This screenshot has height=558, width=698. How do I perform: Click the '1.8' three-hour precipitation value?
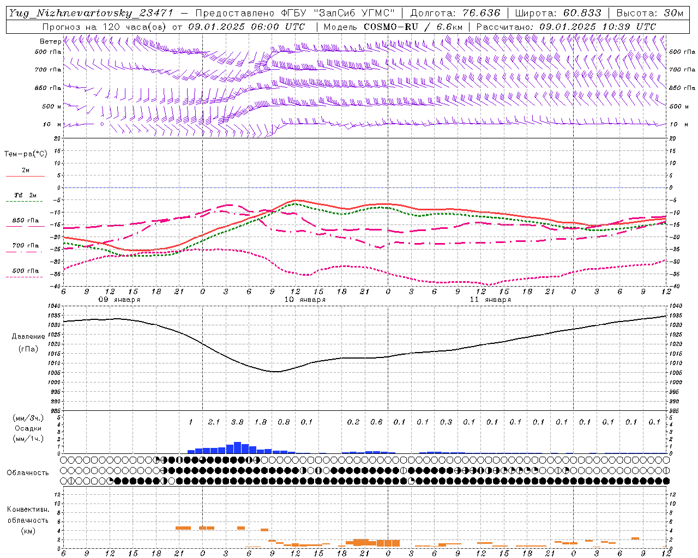pos(261,422)
